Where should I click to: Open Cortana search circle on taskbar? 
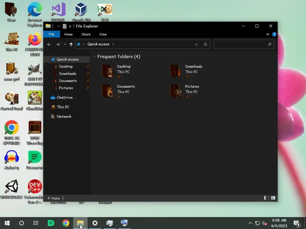[x=22, y=223]
